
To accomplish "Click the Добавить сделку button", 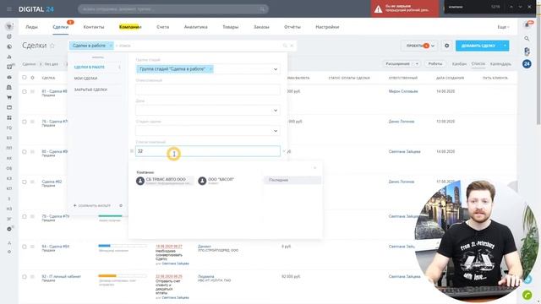I will pos(478,46).
